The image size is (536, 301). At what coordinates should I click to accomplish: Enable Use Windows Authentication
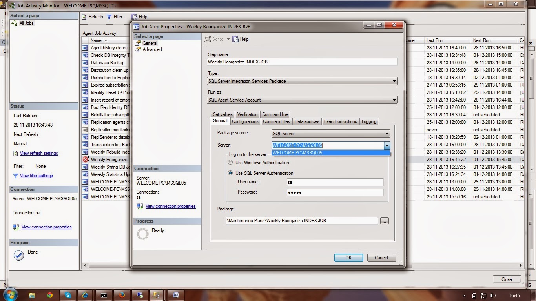[230, 163]
